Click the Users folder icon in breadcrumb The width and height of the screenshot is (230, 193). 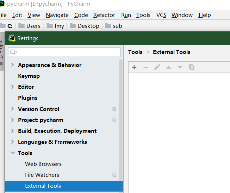pos(21,26)
